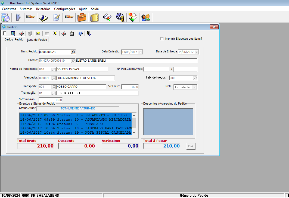
Task: Click the hand icon beside the face profile icon
Action: coord(31,17)
